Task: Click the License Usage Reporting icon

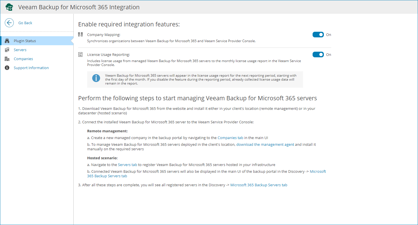Action: click(x=80, y=54)
